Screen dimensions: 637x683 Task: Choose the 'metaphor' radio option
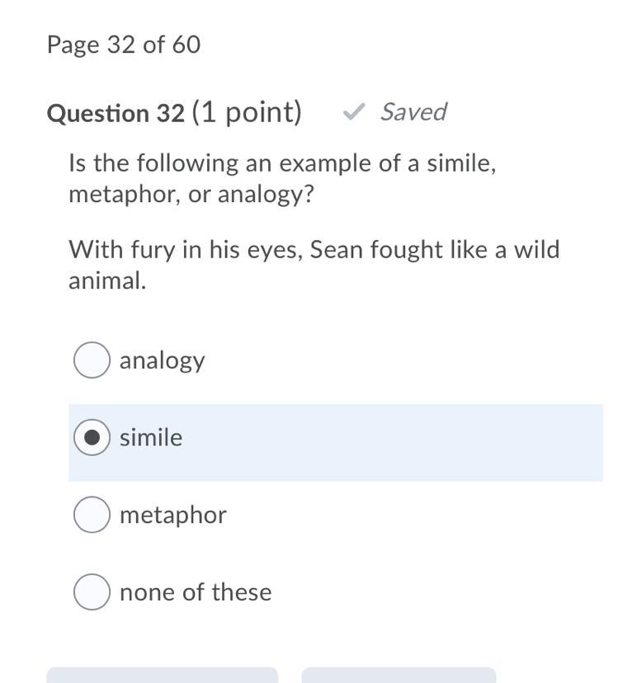click(92, 515)
